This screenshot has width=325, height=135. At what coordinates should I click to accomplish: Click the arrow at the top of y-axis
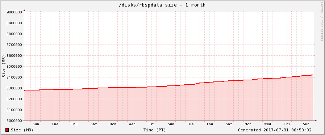coord(24,10)
